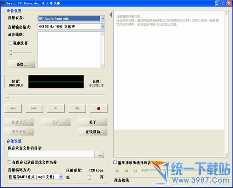Click the 长度 000:00.0 readout
The image size is (233, 188).
(96, 83)
